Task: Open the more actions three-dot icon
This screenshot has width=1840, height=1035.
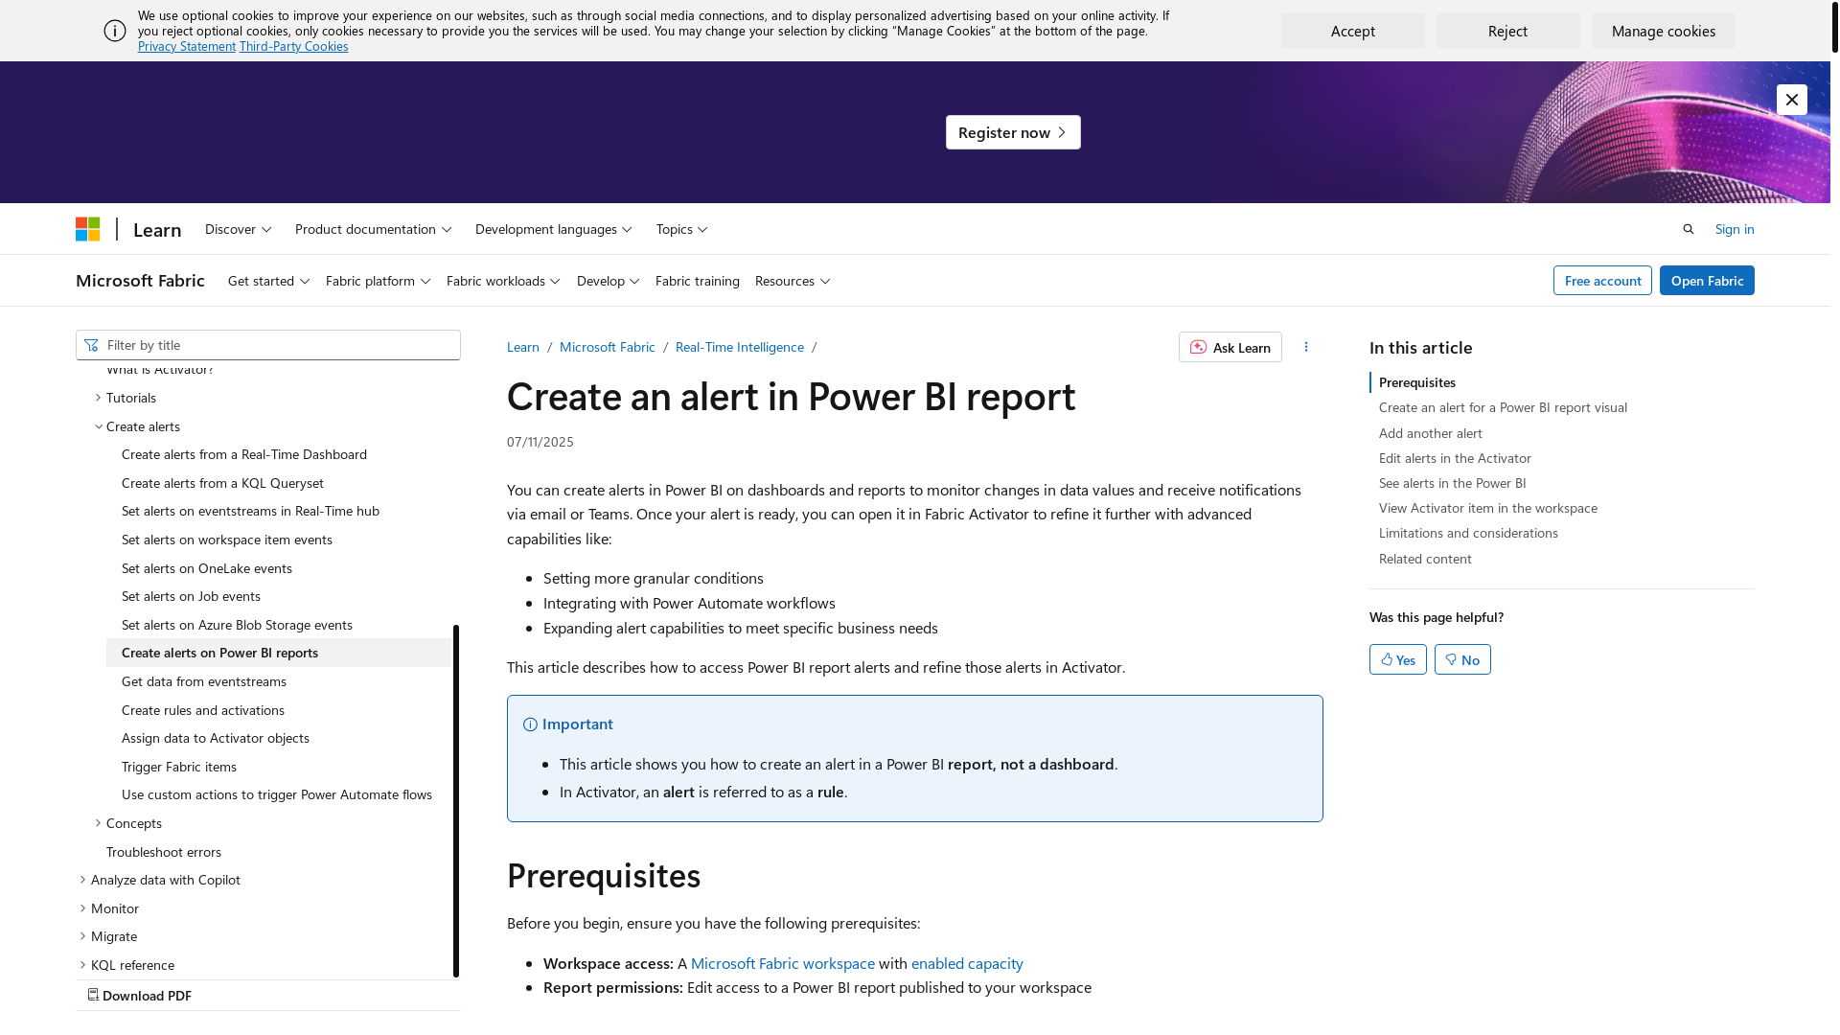Action: coord(1306,347)
